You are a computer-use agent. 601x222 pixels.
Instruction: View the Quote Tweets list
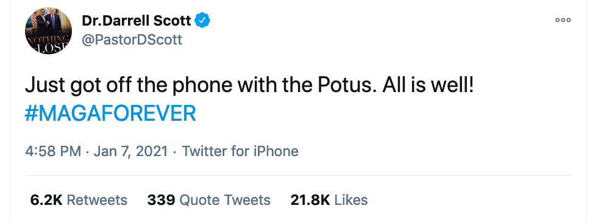209,200
